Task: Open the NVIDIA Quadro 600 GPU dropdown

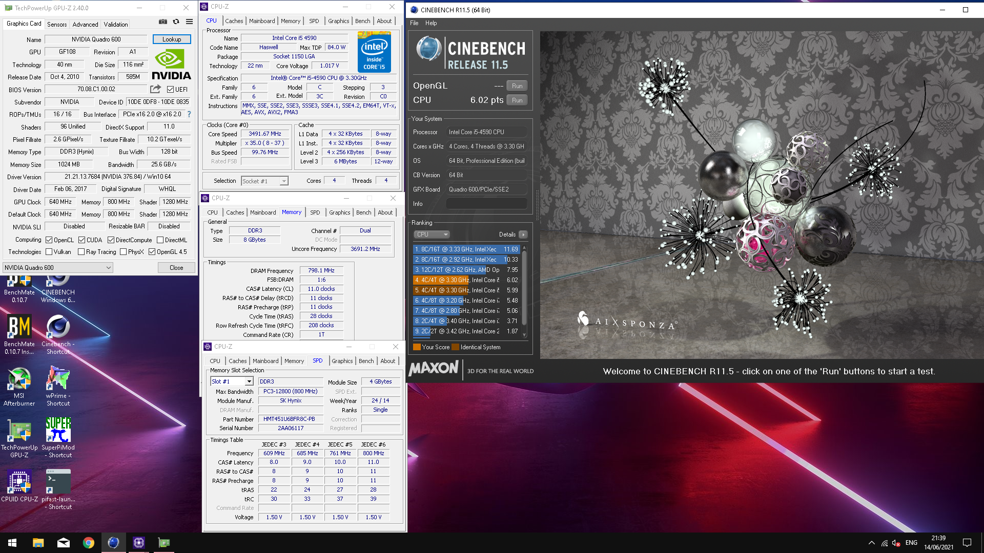Action: click(x=58, y=267)
